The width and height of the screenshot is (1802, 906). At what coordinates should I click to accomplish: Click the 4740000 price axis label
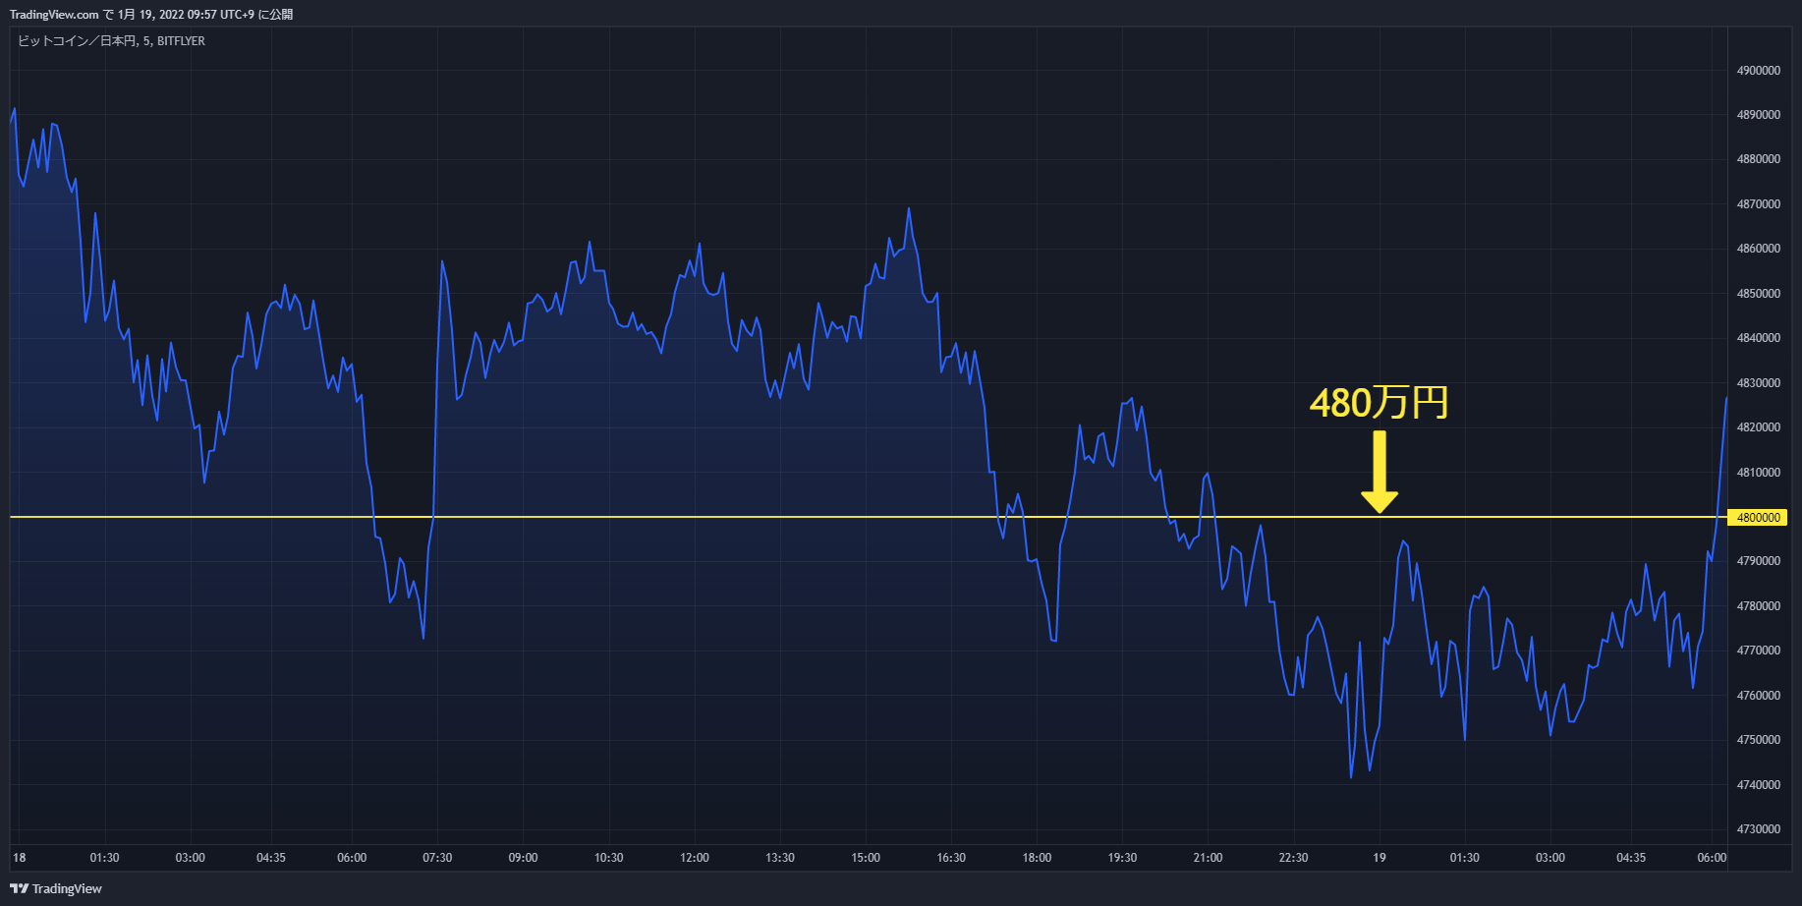1758,785
